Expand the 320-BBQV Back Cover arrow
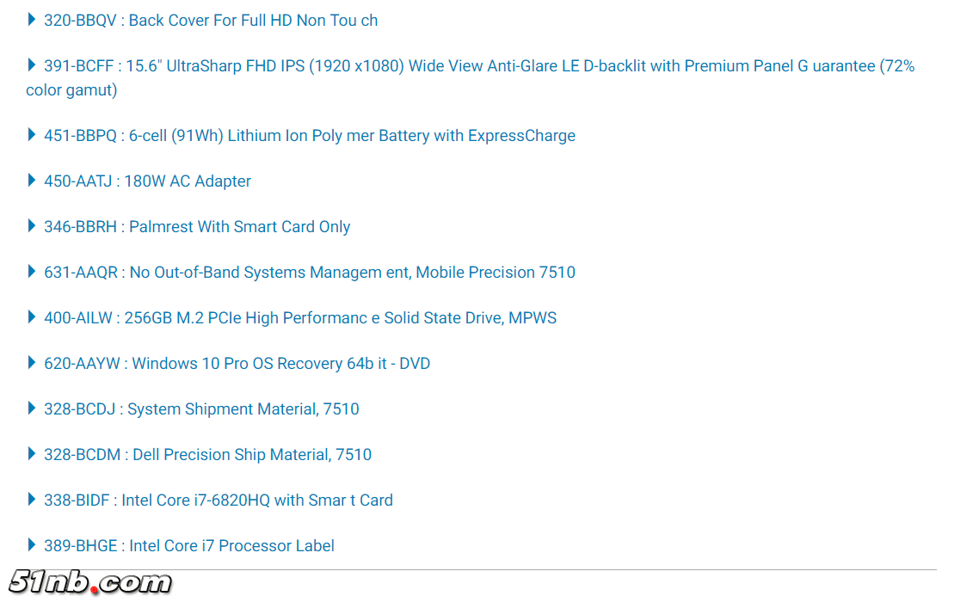This screenshot has height=602, width=967. coord(32,19)
